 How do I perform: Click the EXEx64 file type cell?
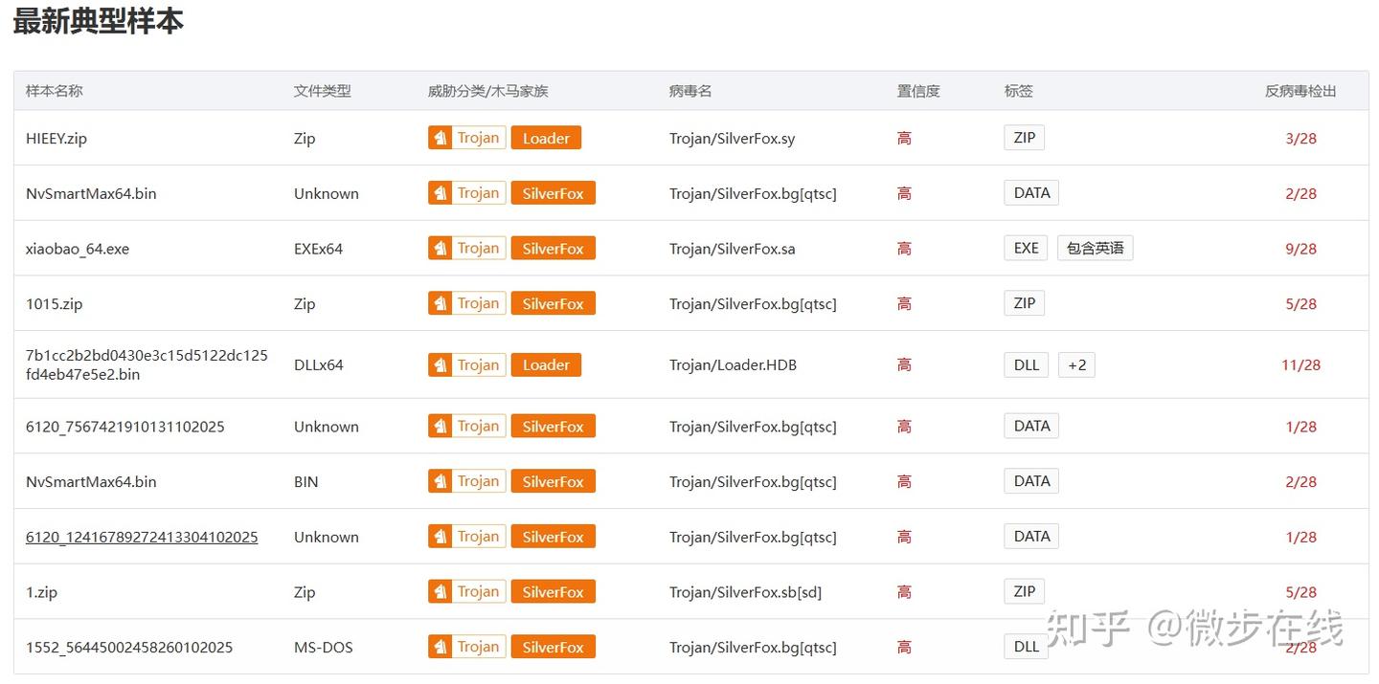[319, 249]
